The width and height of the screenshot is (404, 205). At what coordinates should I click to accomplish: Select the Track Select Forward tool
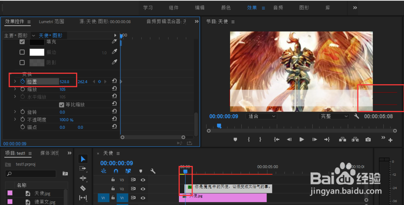pyautogui.click(x=83, y=168)
